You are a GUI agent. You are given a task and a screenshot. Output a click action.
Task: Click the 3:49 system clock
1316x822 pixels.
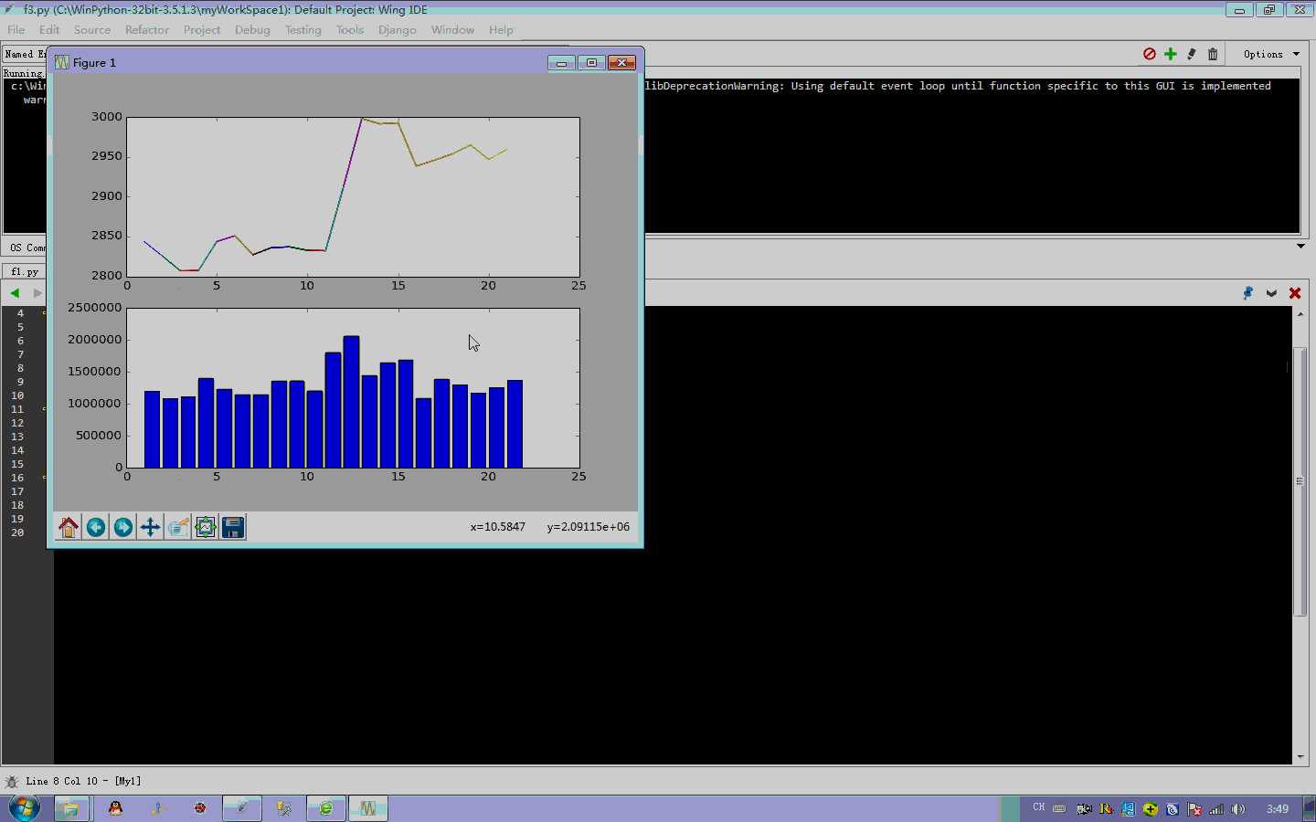(x=1278, y=809)
